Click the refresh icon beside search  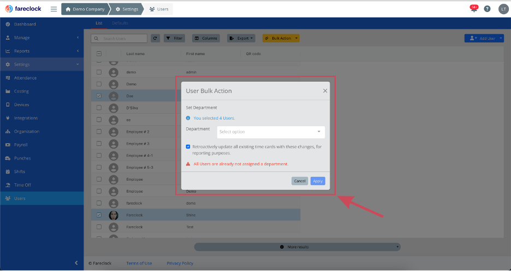155,38
